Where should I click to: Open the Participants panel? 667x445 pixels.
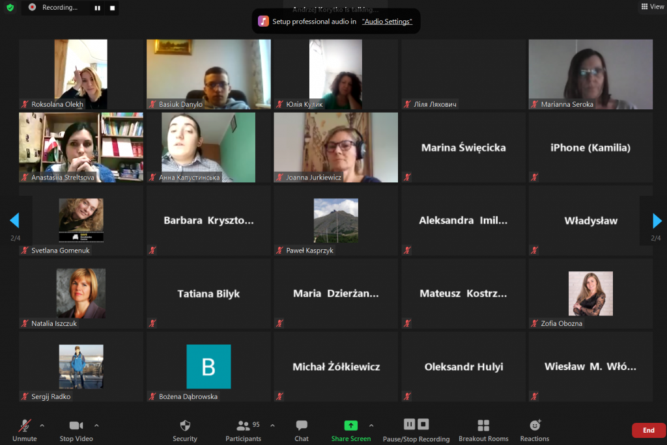(244, 429)
